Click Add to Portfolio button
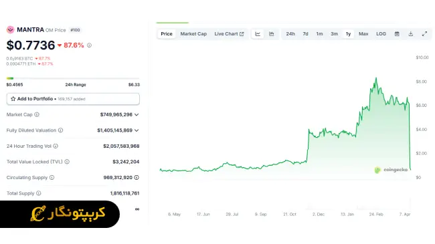Image resolution: width=435 pixels, height=244 pixels. coord(73,99)
